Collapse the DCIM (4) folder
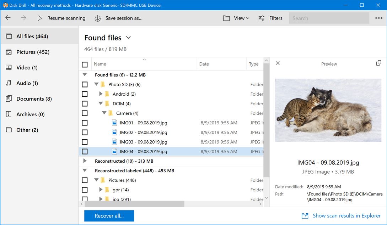 (x=101, y=103)
